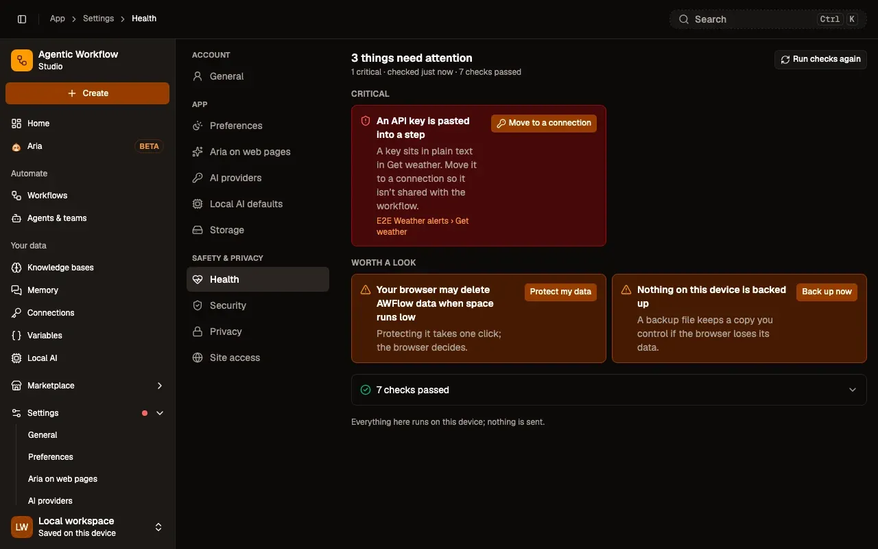This screenshot has height=549, width=878.
Task: Click the Health heart icon
Action: coord(198,279)
